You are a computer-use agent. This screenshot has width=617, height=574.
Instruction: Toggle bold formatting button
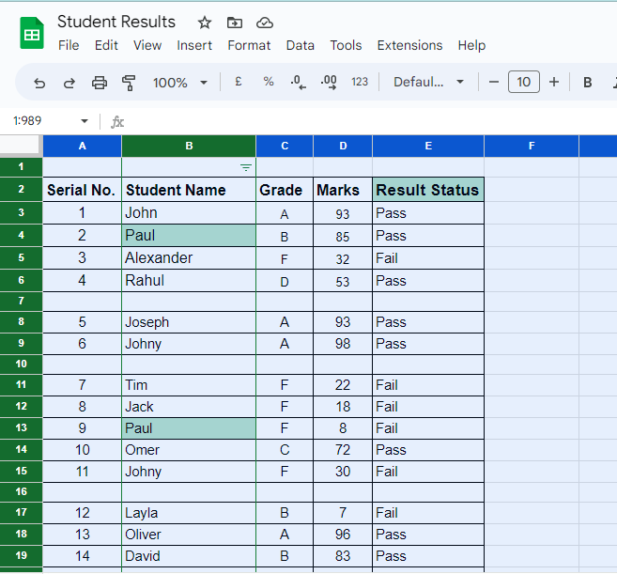coord(588,83)
